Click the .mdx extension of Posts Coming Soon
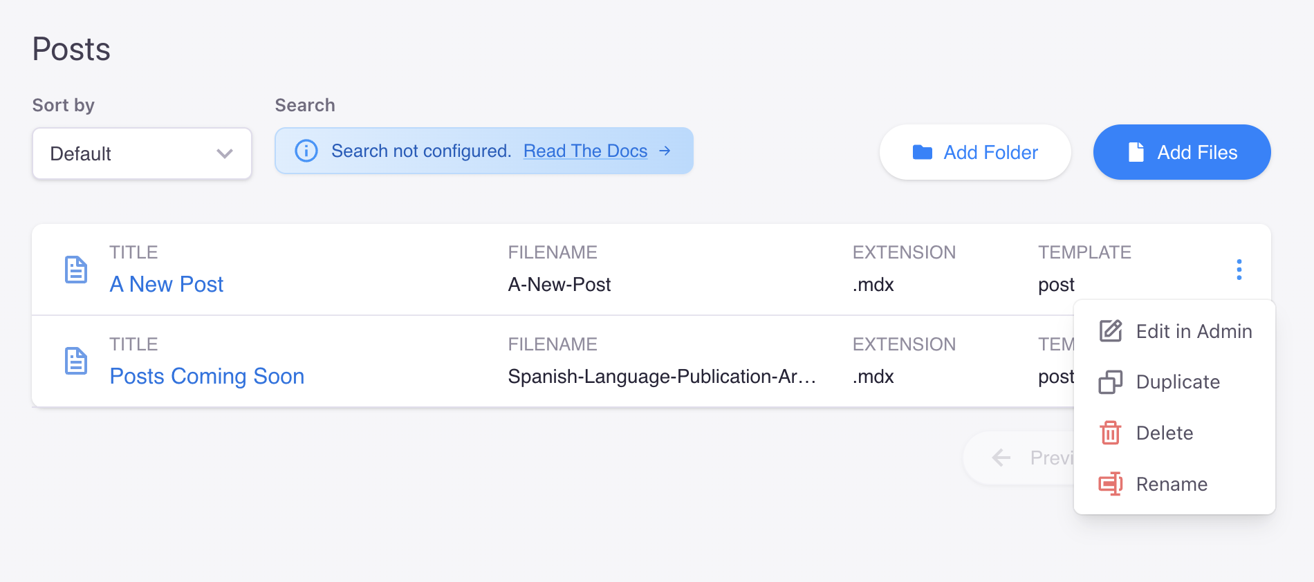Screen dimensions: 1314x582 (x=873, y=376)
